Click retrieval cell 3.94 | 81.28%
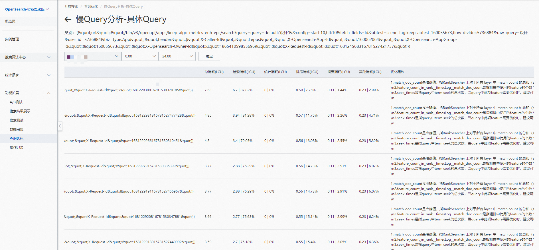The height and width of the screenshot is (250, 539). 244,115
